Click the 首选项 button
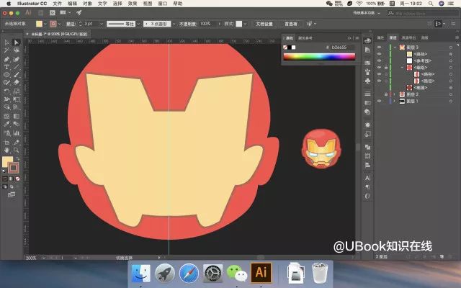This screenshot has height=288, width=461. pyautogui.click(x=290, y=24)
